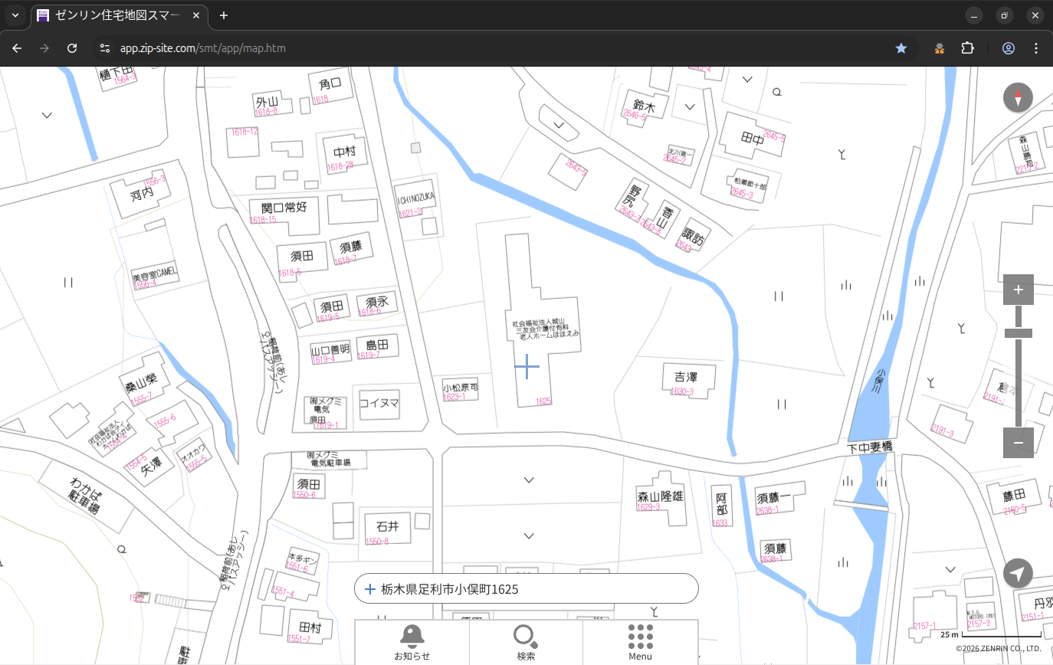Open search with the magnifier icon

pyautogui.click(x=525, y=642)
